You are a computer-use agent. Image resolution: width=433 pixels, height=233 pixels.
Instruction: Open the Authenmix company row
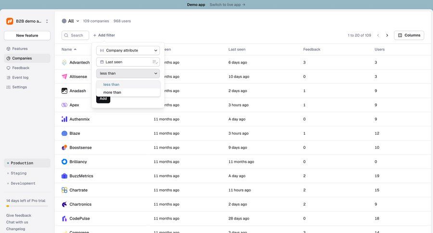tap(243, 119)
